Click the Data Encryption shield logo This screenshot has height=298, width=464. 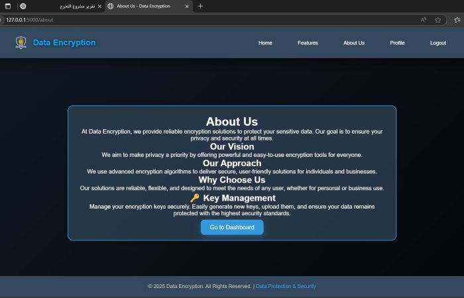(x=21, y=42)
